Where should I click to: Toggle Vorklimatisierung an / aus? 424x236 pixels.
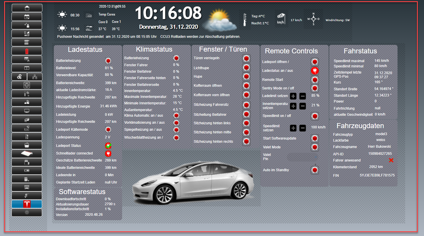click(x=176, y=123)
